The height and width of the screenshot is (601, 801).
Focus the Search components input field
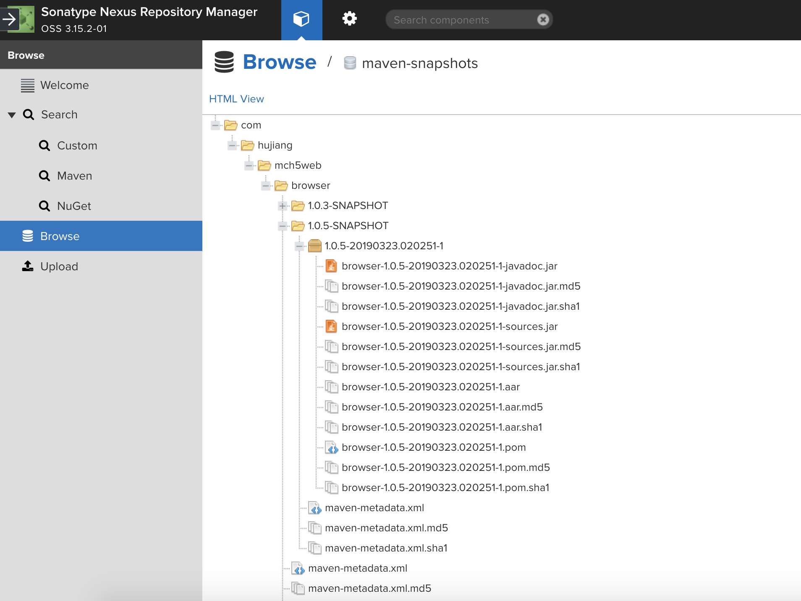click(x=462, y=20)
